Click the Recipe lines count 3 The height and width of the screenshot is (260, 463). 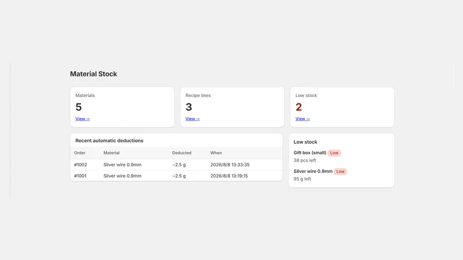(x=189, y=107)
